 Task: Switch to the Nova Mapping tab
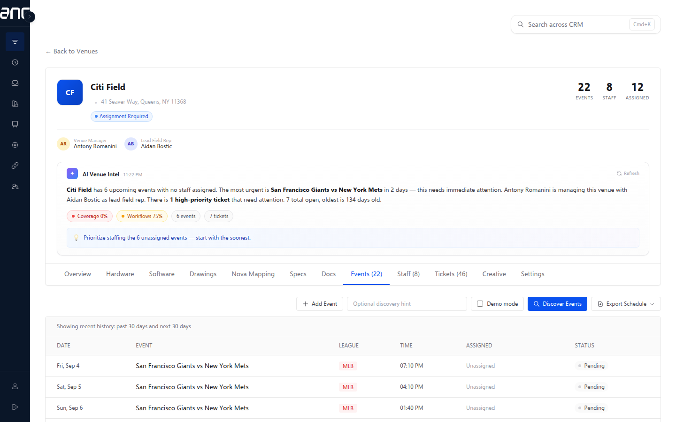(x=253, y=274)
